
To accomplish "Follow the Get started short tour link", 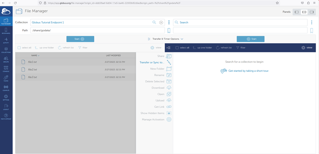I will coord(248,71).
